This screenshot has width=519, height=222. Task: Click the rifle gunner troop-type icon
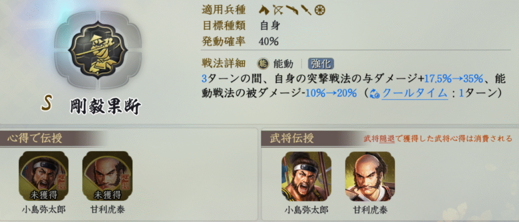[292, 10]
